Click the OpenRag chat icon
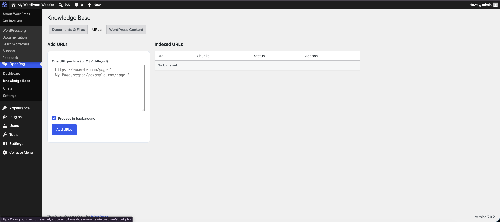 [x=5, y=64]
